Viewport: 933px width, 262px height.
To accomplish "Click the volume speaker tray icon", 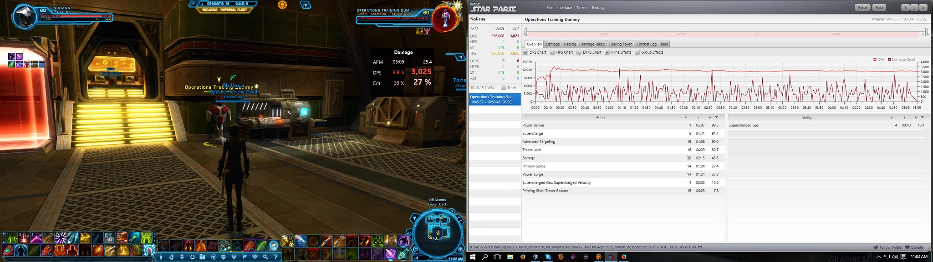I will click(x=895, y=257).
